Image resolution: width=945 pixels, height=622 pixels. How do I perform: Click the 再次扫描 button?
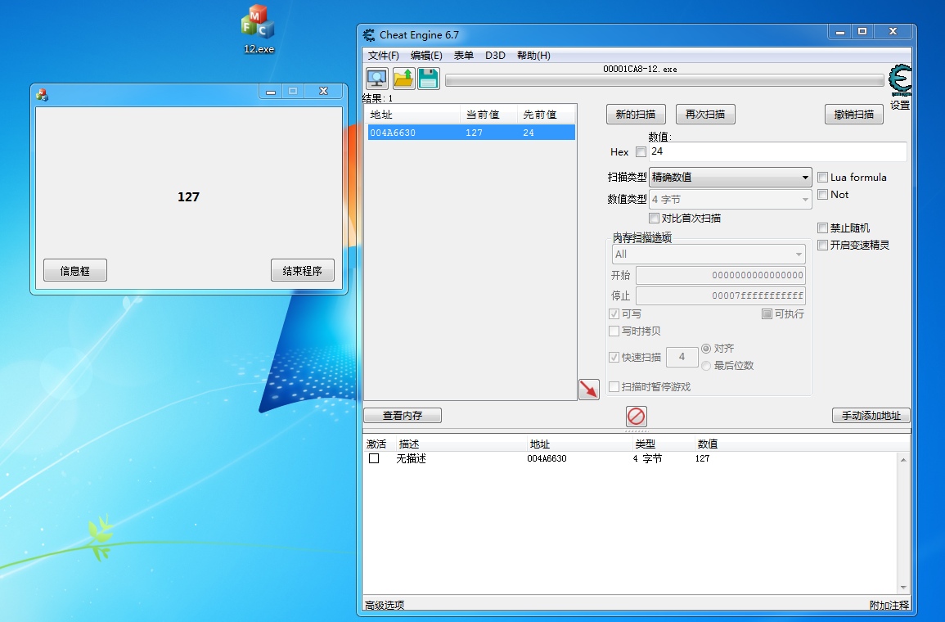click(x=705, y=114)
